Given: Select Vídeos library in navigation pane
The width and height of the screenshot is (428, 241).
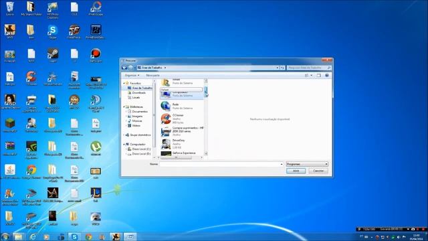Looking at the screenshot, I should pyautogui.click(x=134, y=125).
